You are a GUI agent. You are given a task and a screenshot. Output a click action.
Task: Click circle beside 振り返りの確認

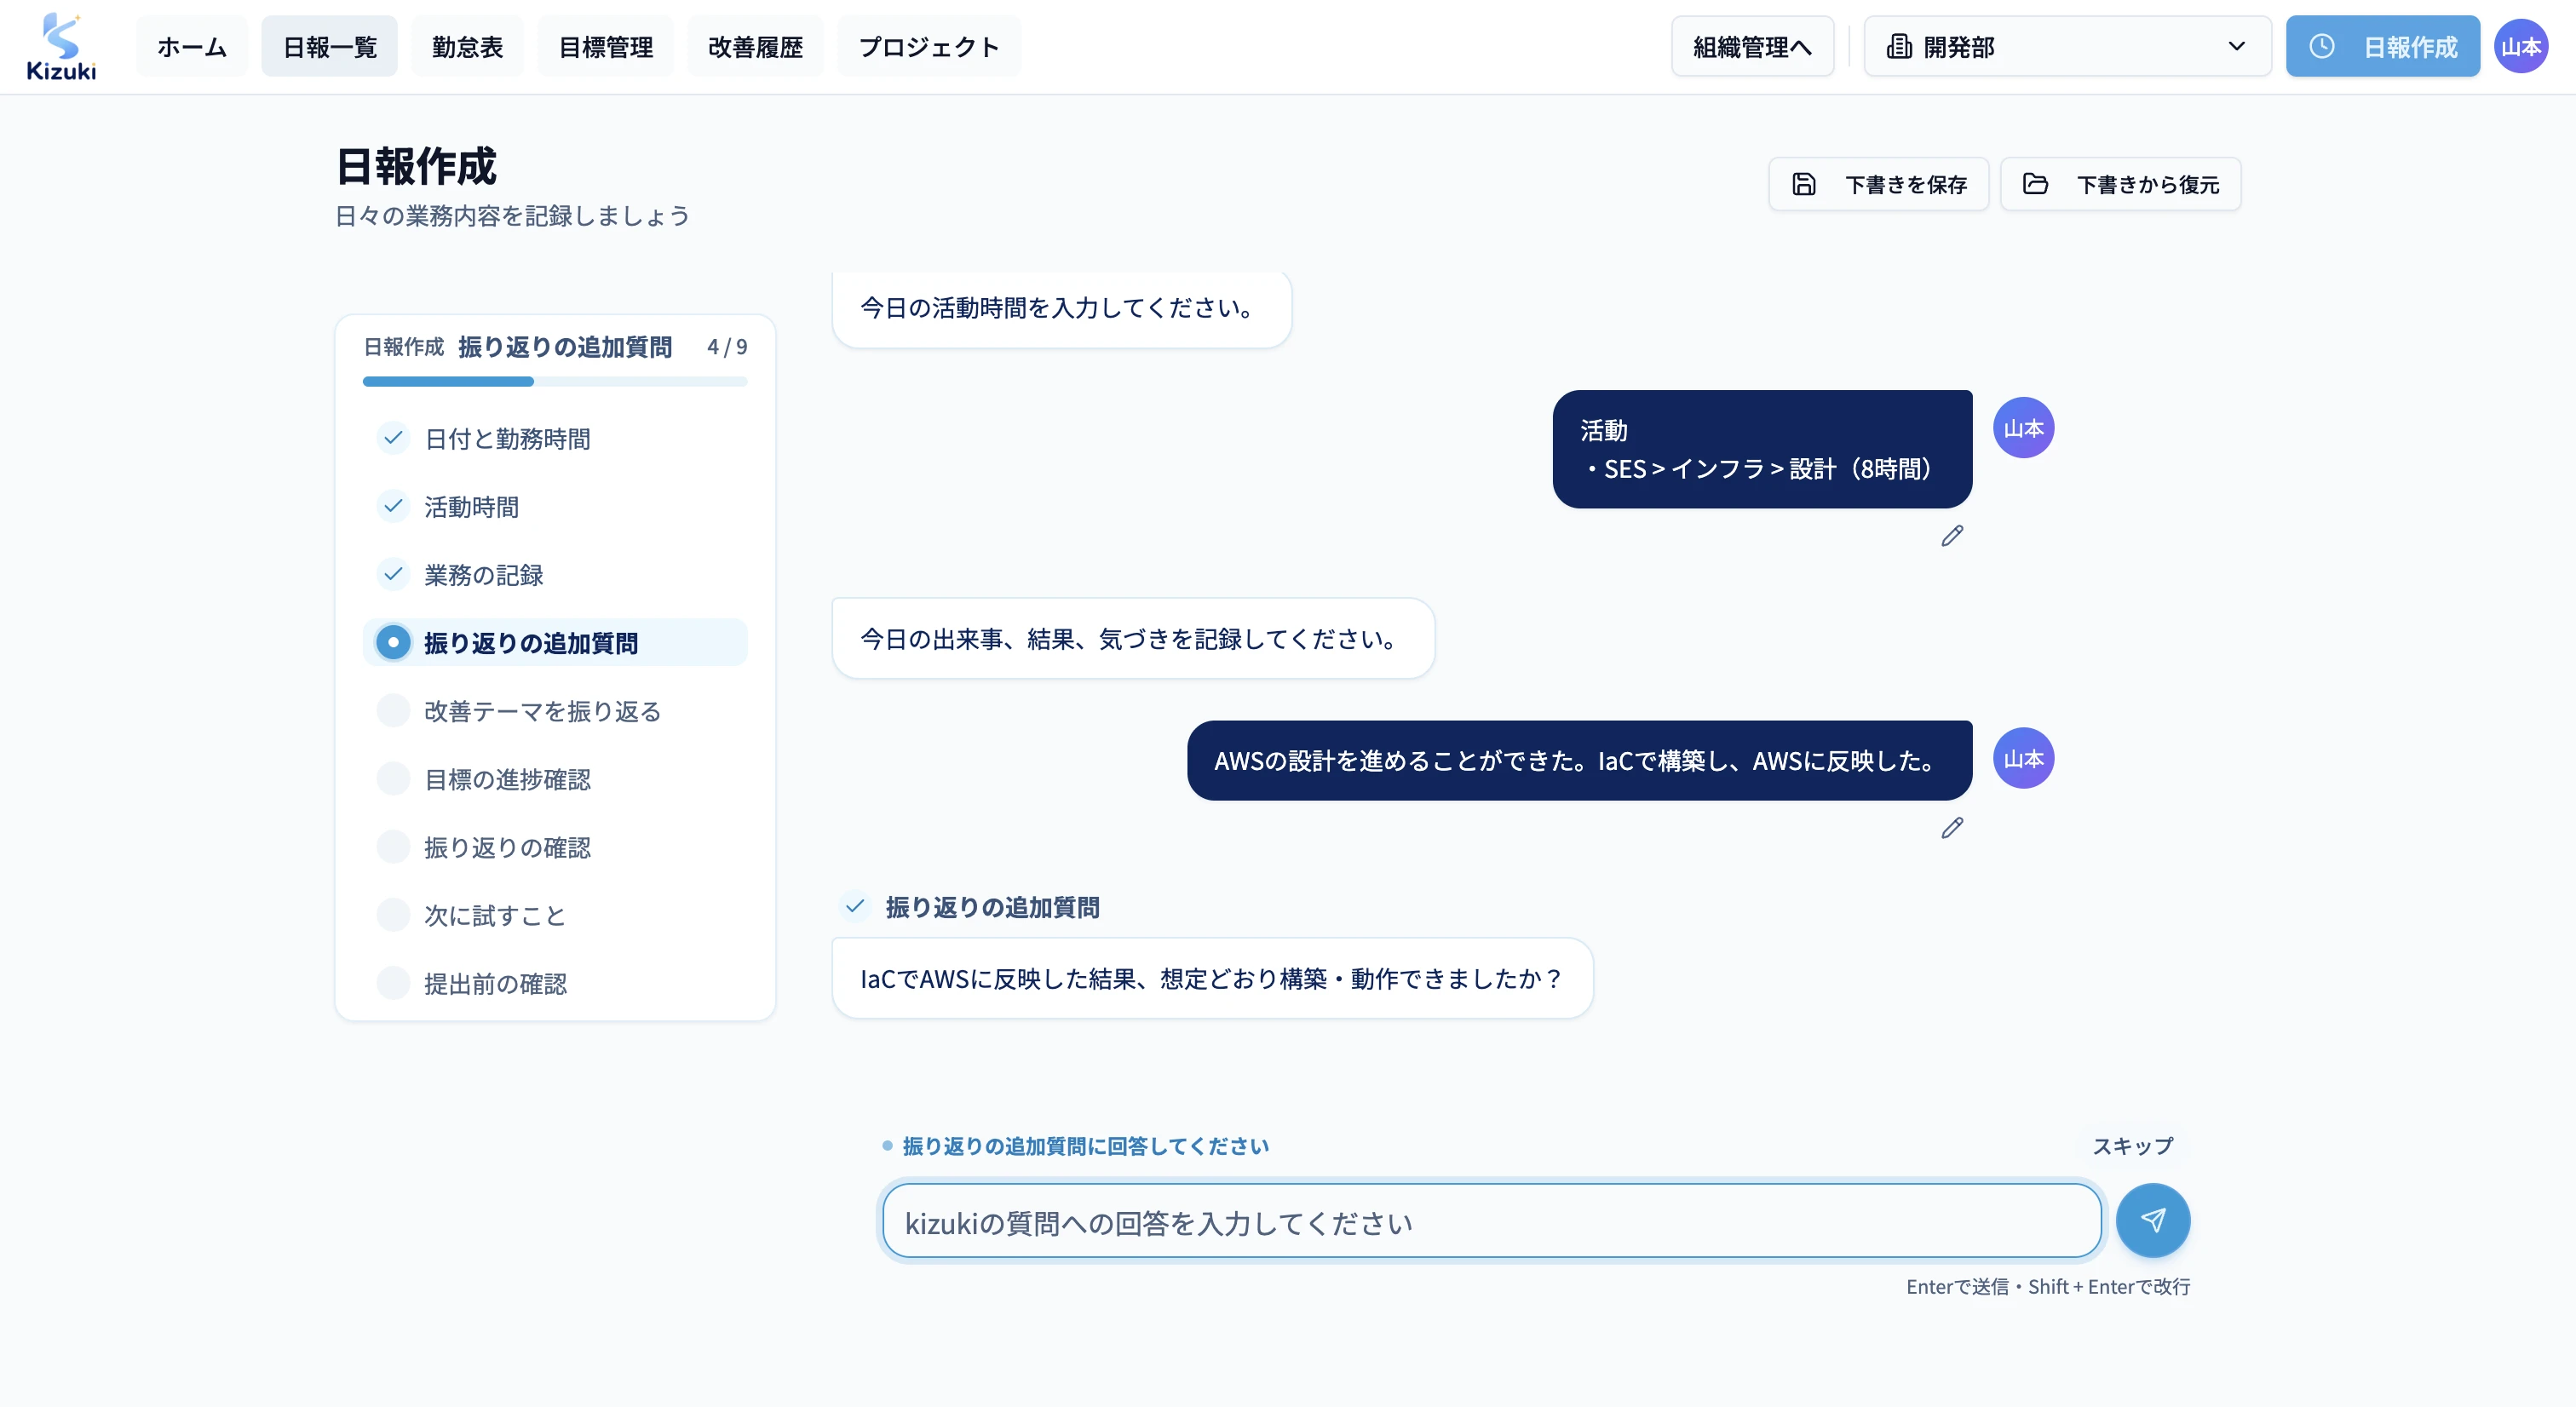coord(393,847)
